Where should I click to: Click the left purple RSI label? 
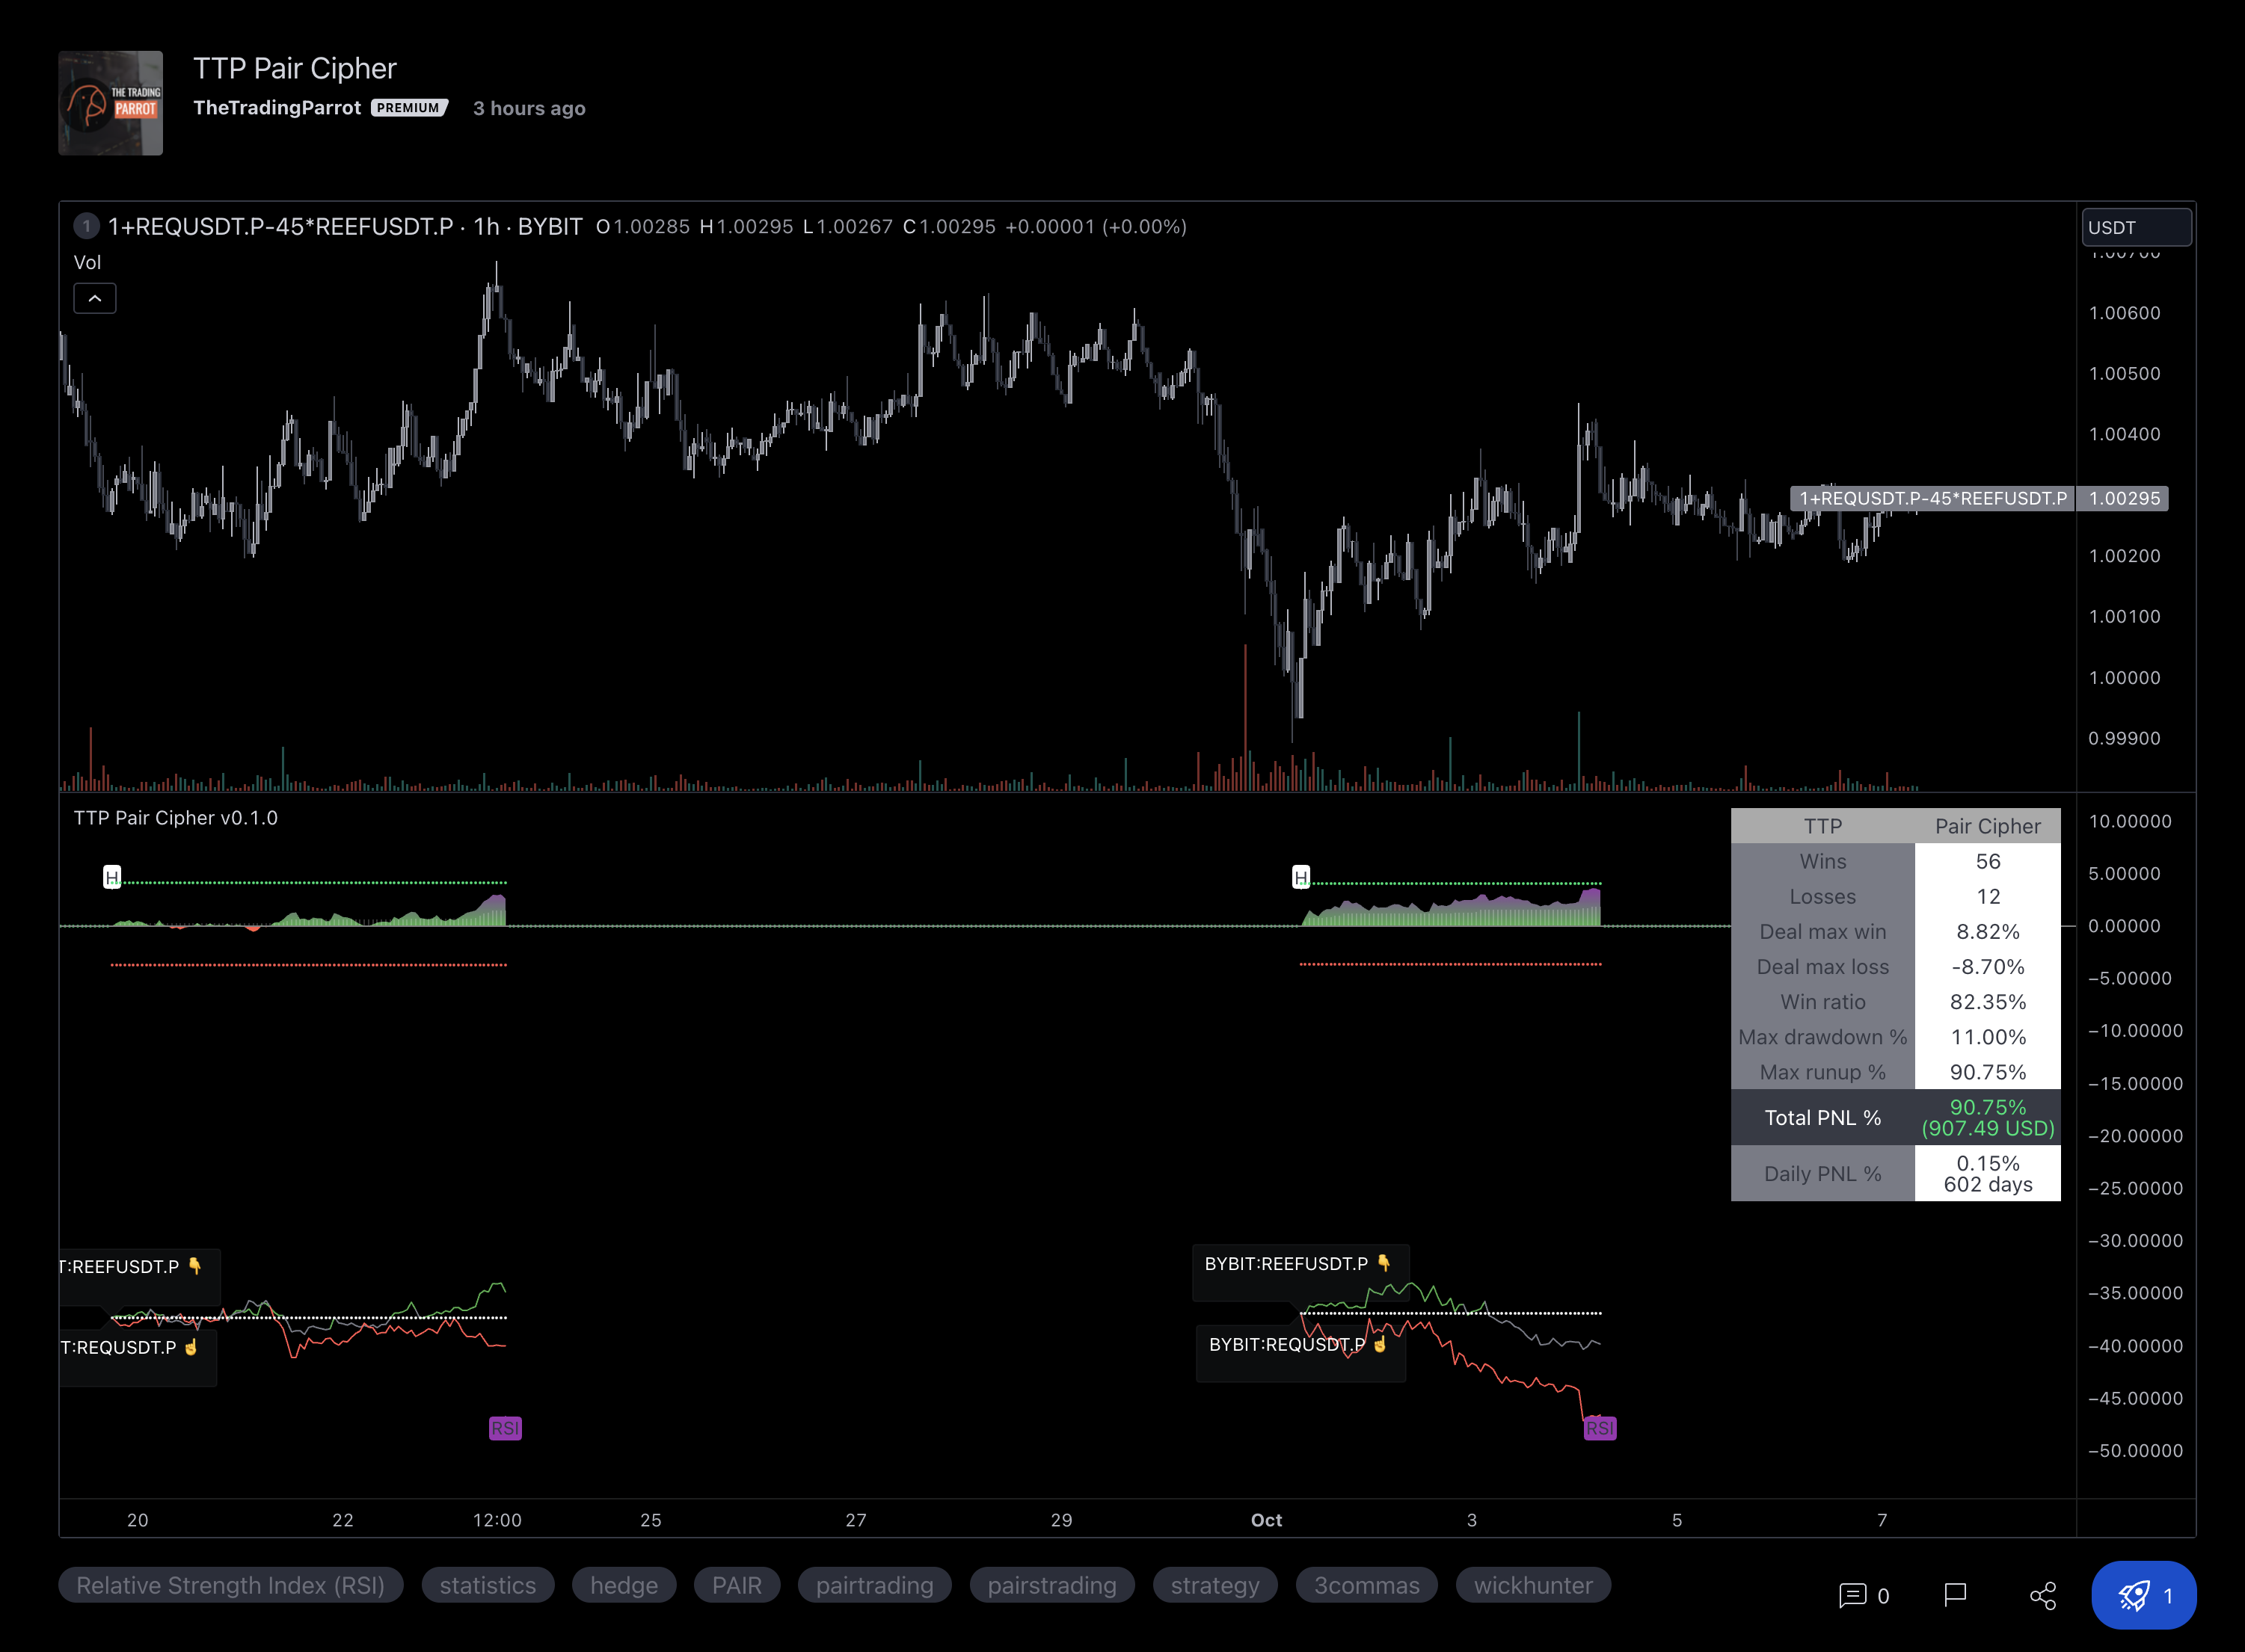(504, 1428)
